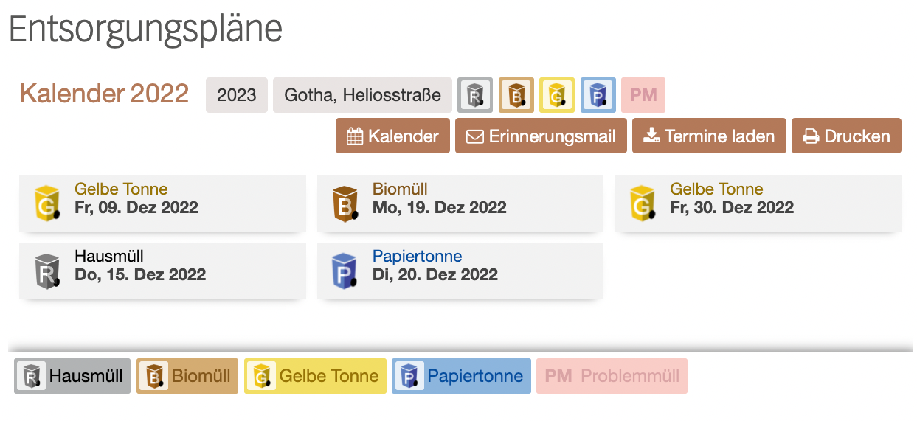
Task: Toggle the blue Papiertonne bin filter icon
Action: 598,95
